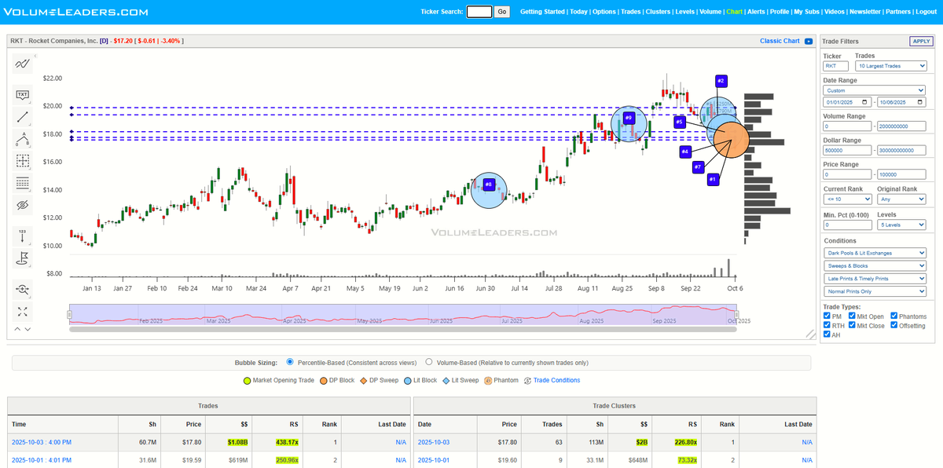
Task: Open Classic Chart dropdown arrow icon
Action: point(809,41)
